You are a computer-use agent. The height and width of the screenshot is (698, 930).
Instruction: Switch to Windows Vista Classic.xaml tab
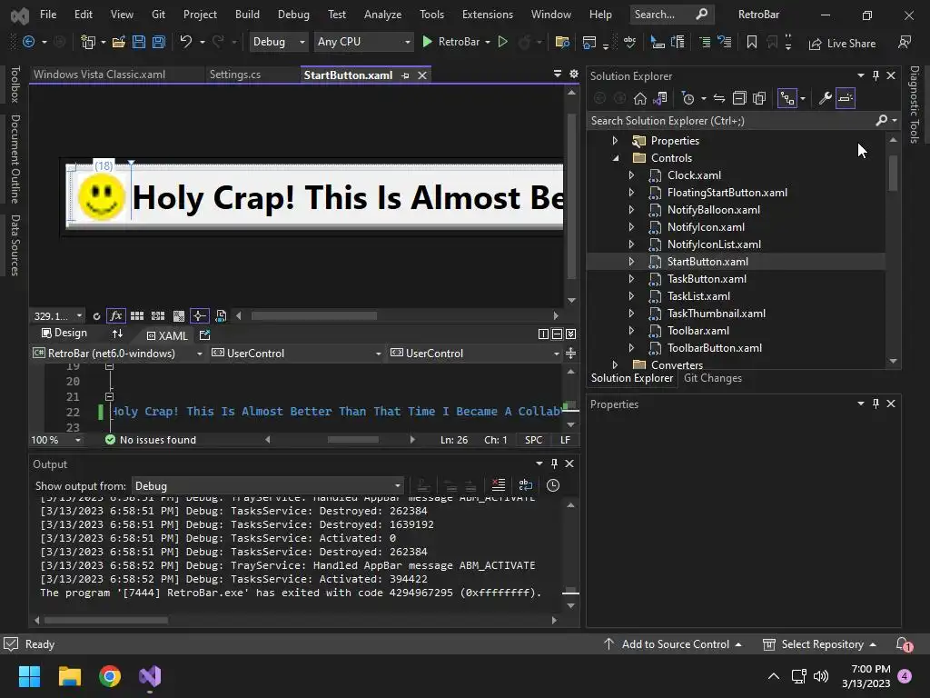tap(100, 75)
